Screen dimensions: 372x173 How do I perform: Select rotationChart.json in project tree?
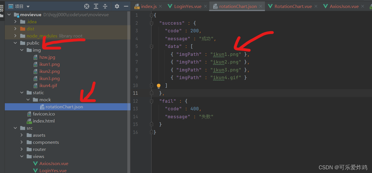coord(64,107)
